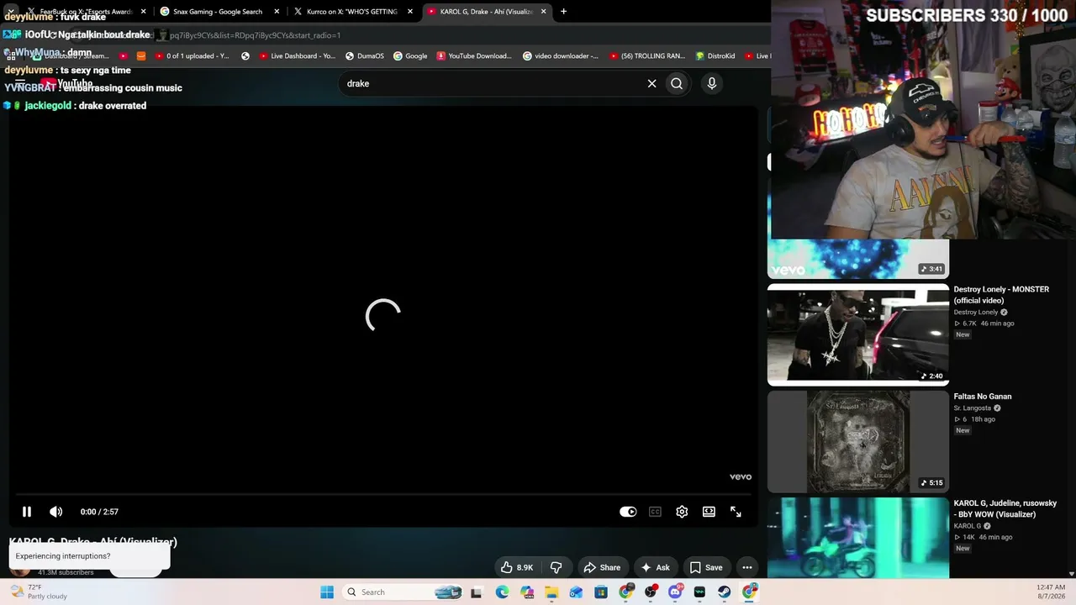The height and width of the screenshot is (605, 1076).
Task: Open 'Destroy Lonely - MONSTER (official video)' title
Action: (1001, 295)
